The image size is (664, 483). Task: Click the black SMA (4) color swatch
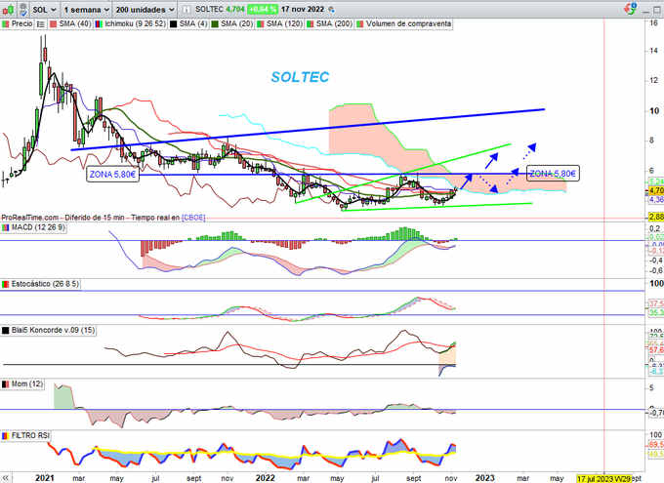click(x=173, y=24)
